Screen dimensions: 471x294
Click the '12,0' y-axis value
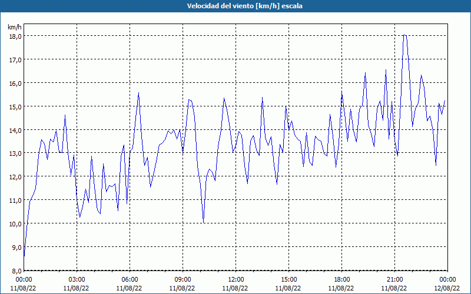tap(16, 177)
